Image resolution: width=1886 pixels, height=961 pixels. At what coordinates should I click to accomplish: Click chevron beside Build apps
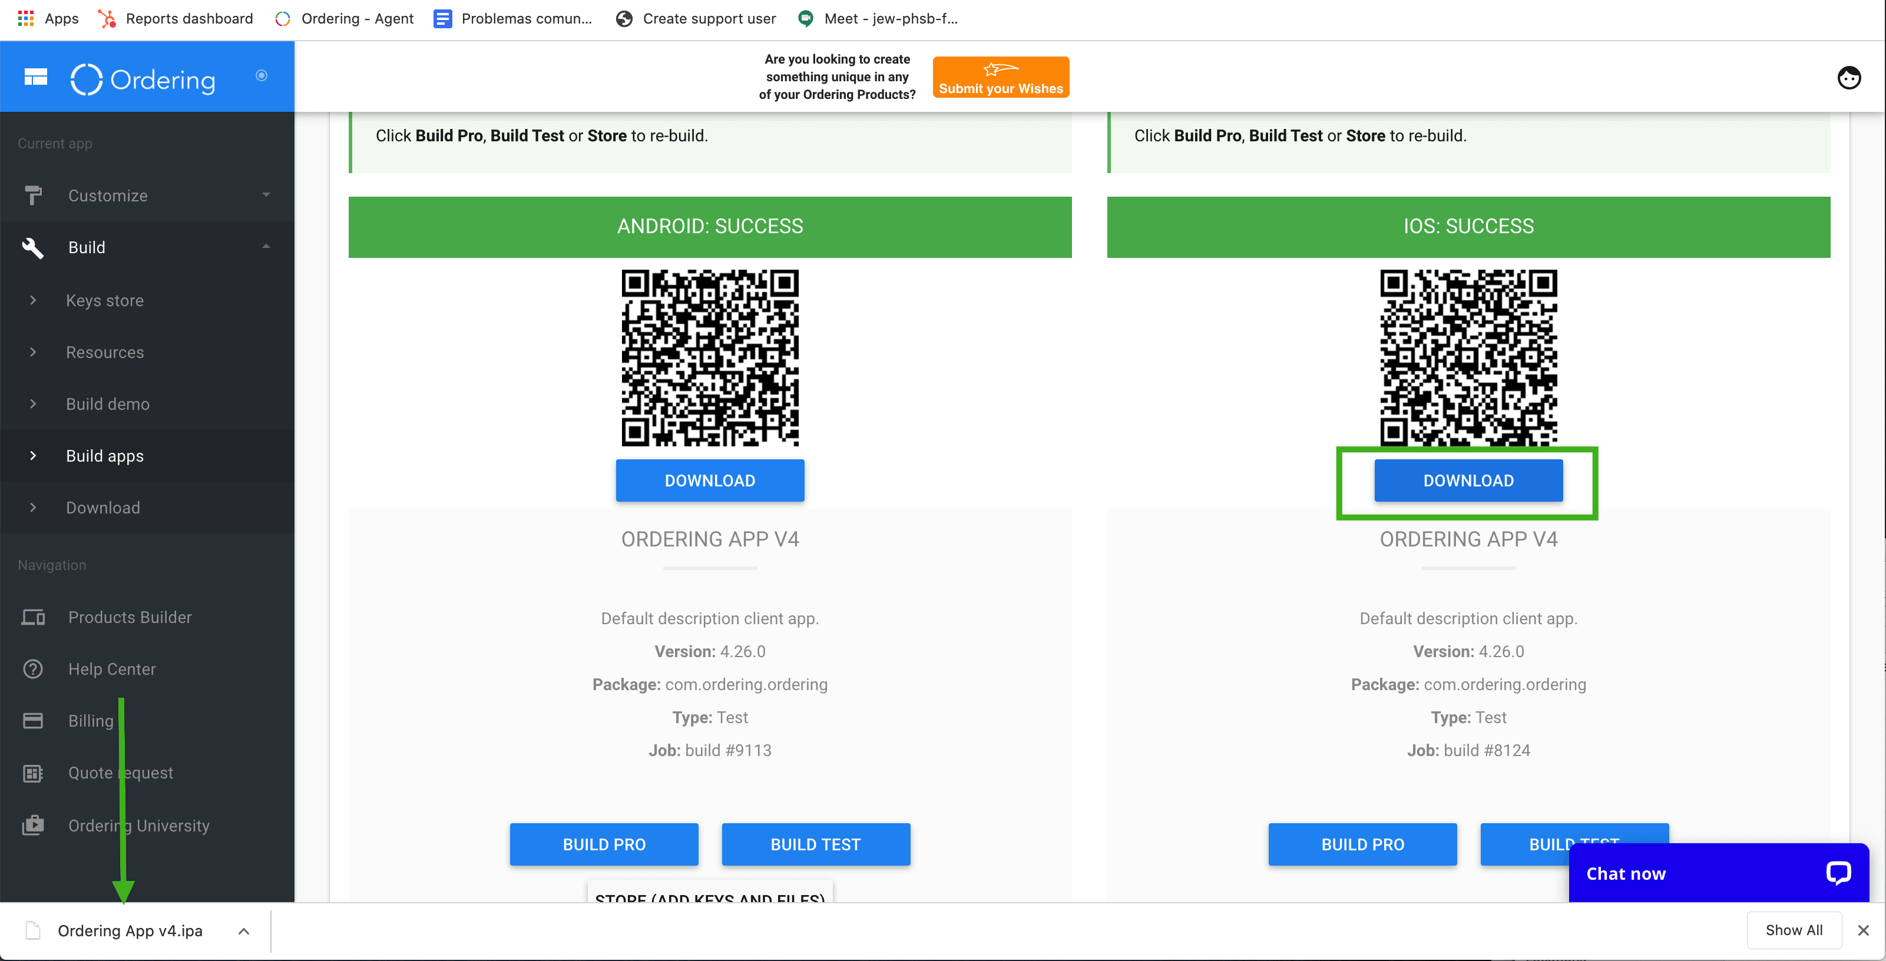click(x=33, y=456)
